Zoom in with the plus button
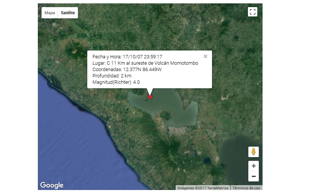This screenshot has height=193, width=309. (254, 166)
